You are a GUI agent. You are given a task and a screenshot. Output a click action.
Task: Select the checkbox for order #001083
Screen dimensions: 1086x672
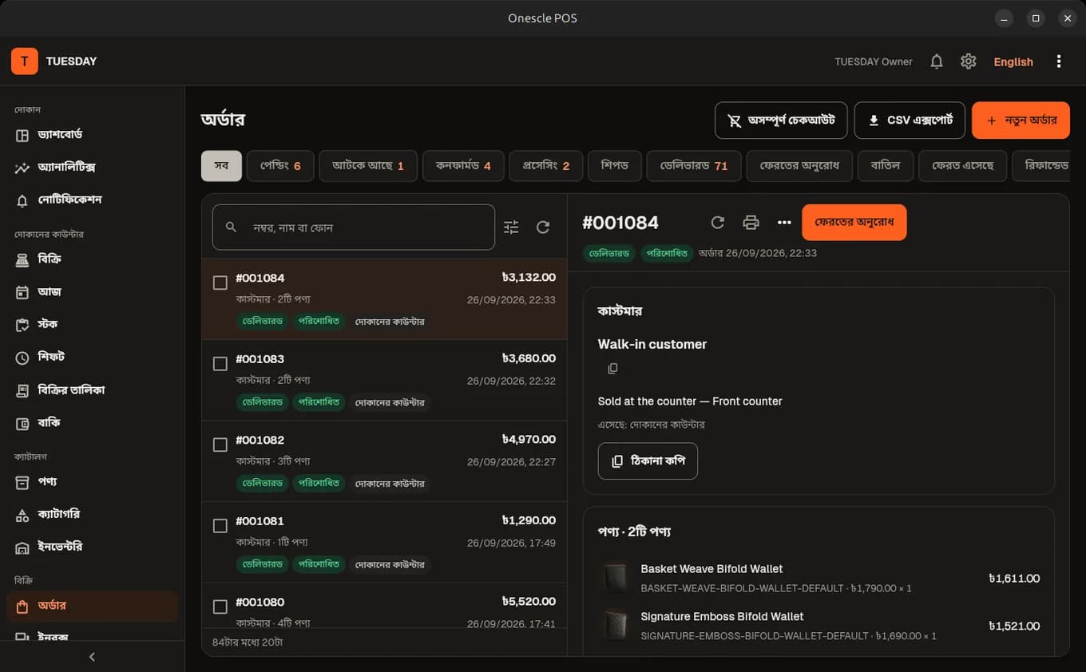pyautogui.click(x=220, y=364)
